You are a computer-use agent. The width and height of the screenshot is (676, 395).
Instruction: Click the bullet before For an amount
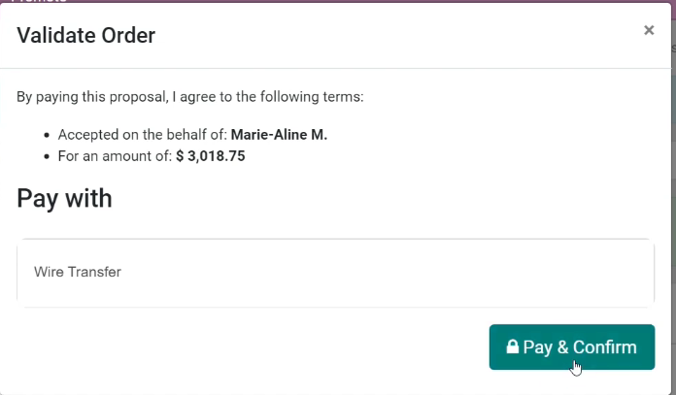pyautogui.click(x=47, y=156)
